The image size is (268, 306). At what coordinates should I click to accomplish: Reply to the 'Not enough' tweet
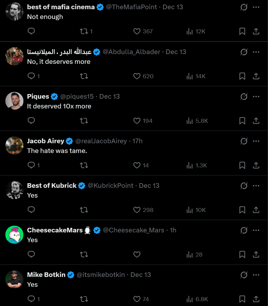tap(31, 31)
